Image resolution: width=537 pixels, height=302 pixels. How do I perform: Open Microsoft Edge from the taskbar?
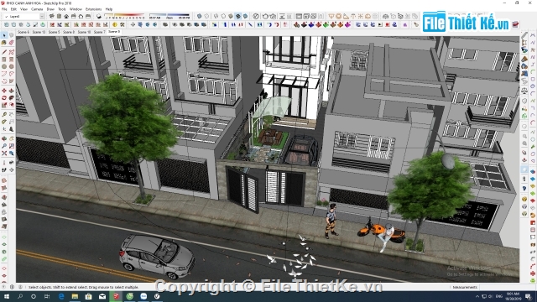(x=61, y=296)
